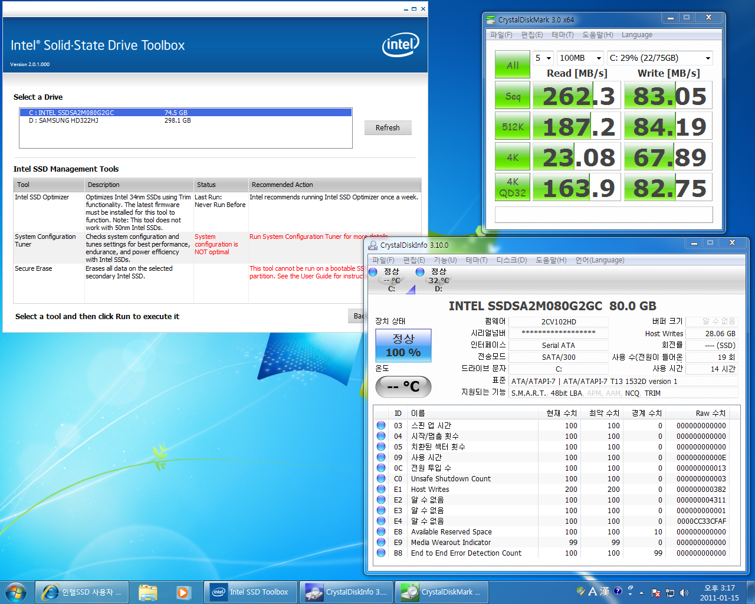Start the 4K QD32 benchmark test
Viewport: 755px width, 604px height.
[x=513, y=188]
